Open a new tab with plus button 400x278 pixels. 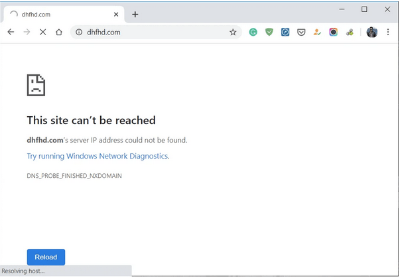pyautogui.click(x=135, y=15)
